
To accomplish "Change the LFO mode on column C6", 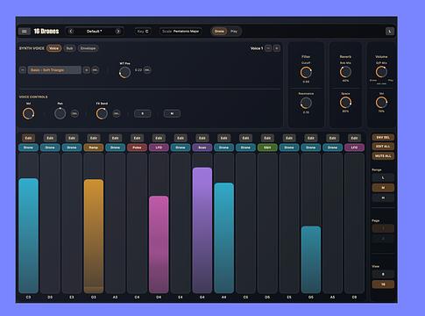I will (354, 147).
